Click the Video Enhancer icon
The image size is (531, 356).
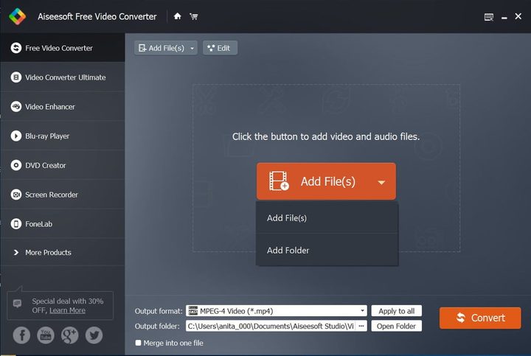click(16, 107)
